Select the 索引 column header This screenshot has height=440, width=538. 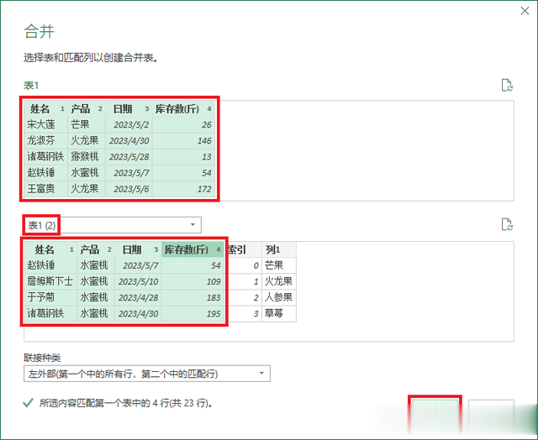tap(243, 249)
